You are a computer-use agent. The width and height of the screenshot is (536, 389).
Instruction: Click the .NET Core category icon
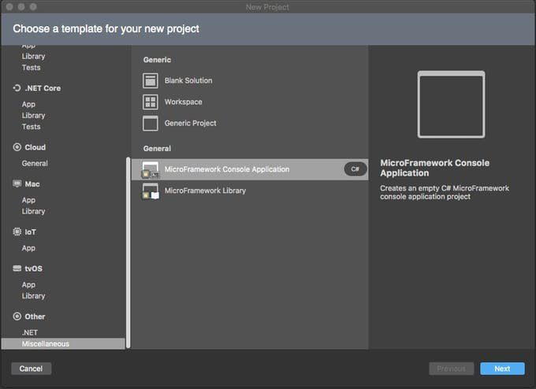pyautogui.click(x=17, y=88)
